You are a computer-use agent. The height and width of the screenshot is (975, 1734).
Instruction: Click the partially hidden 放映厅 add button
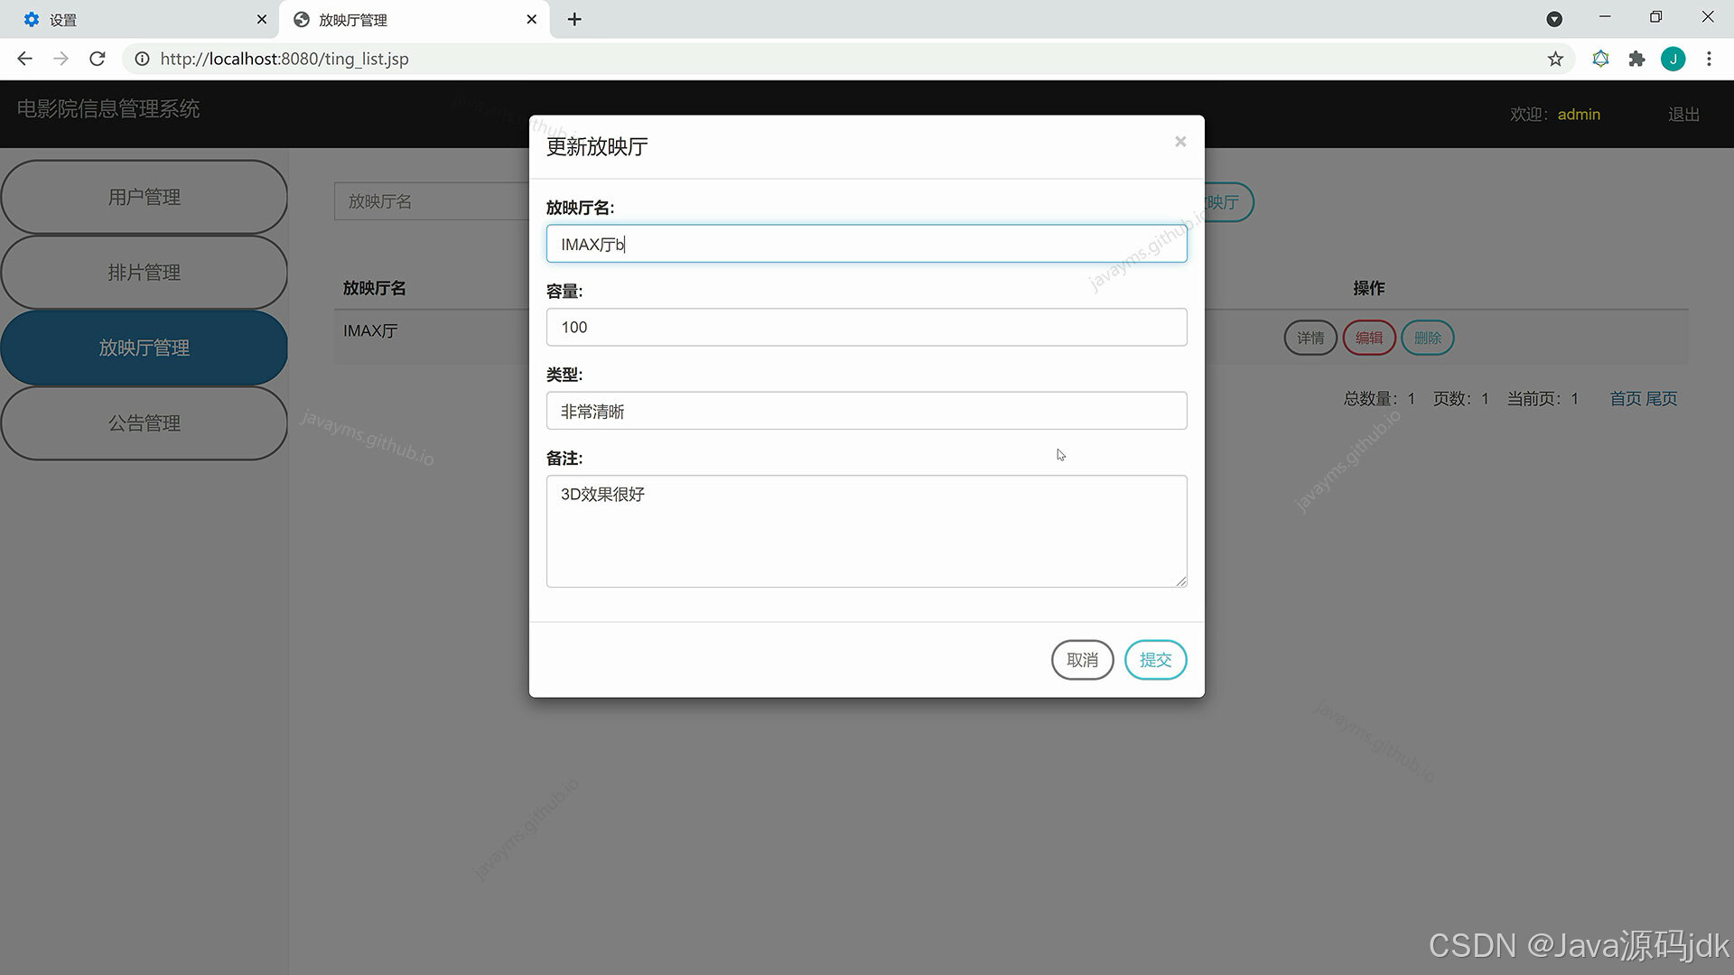click(1228, 202)
